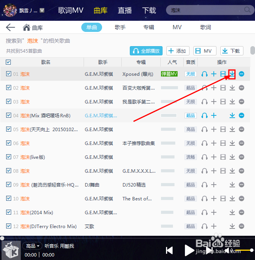Click batch MV button
The image size is (255, 260).
click(205, 51)
